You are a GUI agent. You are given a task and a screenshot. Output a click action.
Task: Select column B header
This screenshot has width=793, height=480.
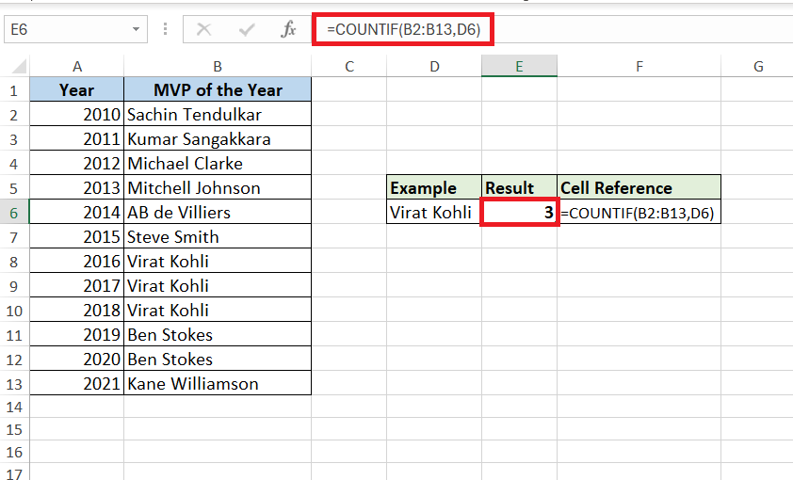pos(218,66)
